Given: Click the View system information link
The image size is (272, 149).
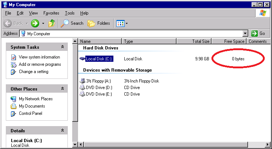Looking at the screenshot, I should tap(39, 57).
